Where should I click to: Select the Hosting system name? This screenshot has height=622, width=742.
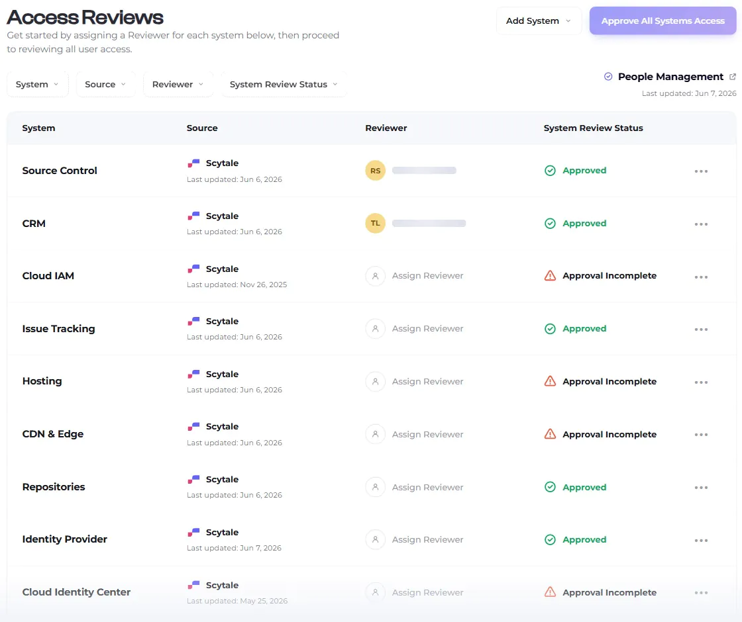pos(42,381)
